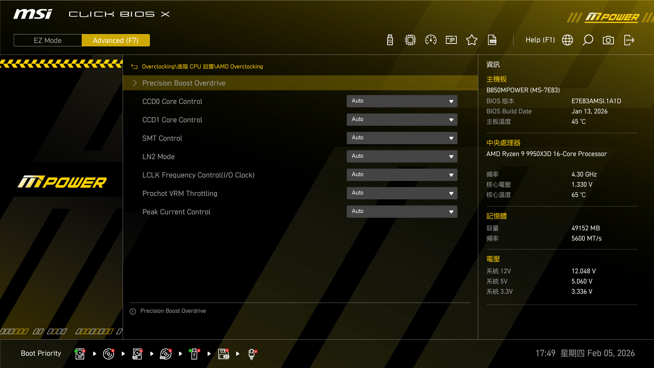Take a screenshot with the camera icon
Screen dimensions: 654x368
click(x=608, y=40)
